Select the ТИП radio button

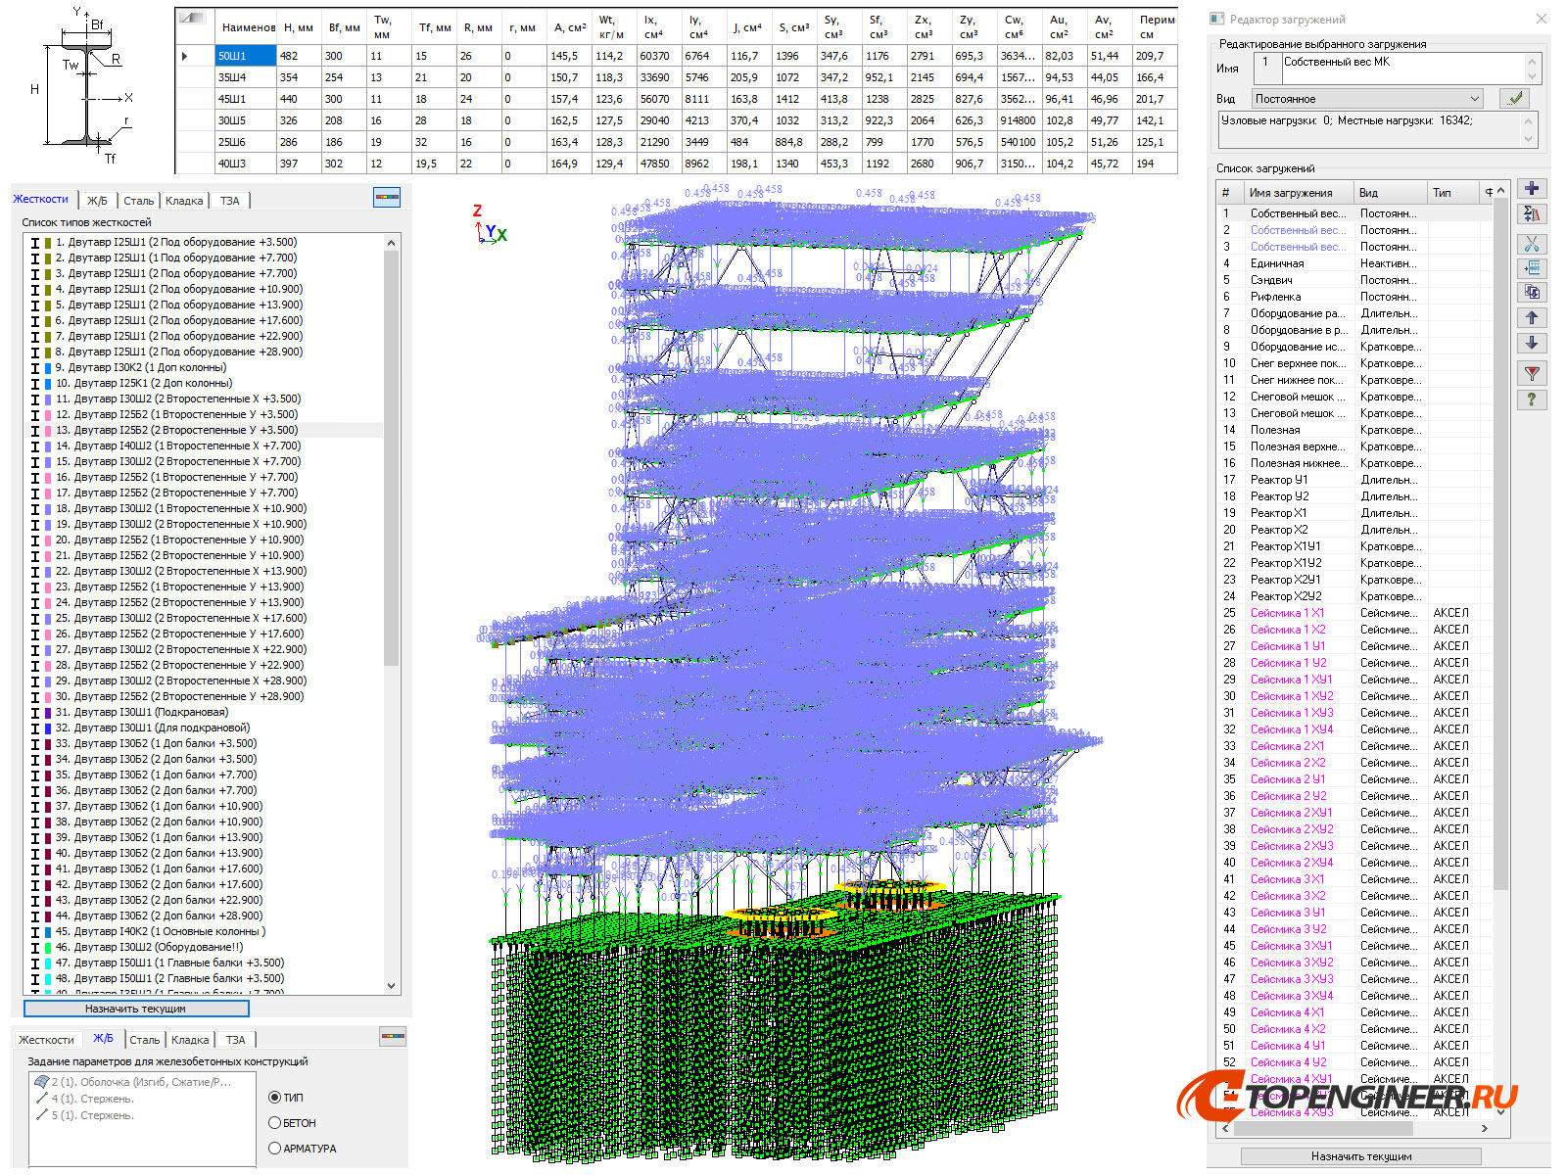pyautogui.click(x=275, y=1098)
